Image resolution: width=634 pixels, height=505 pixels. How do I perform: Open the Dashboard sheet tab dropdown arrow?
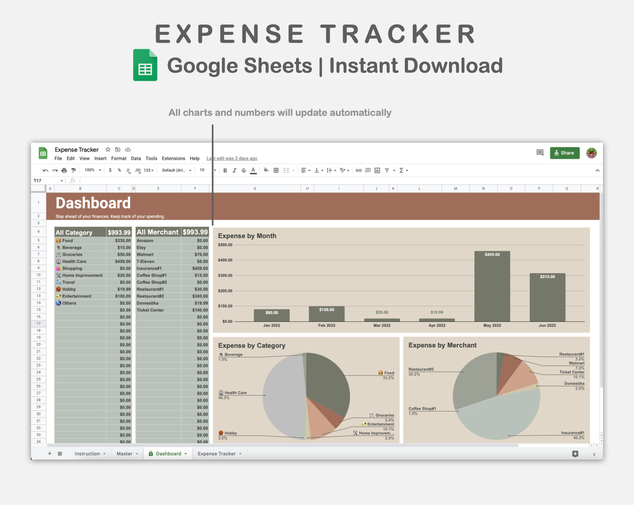tap(186, 453)
